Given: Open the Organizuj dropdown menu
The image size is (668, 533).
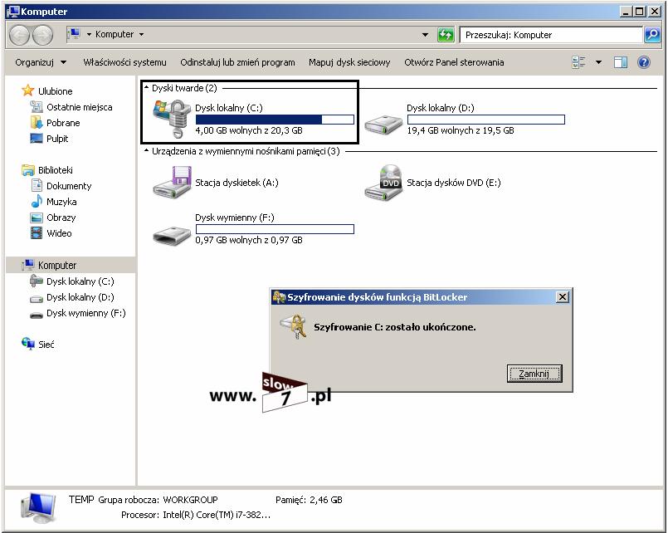Looking at the screenshot, I should (x=41, y=62).
